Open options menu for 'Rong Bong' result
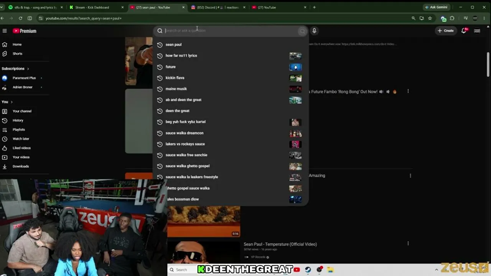Viewport: 491px width, 276px height. 408,92
